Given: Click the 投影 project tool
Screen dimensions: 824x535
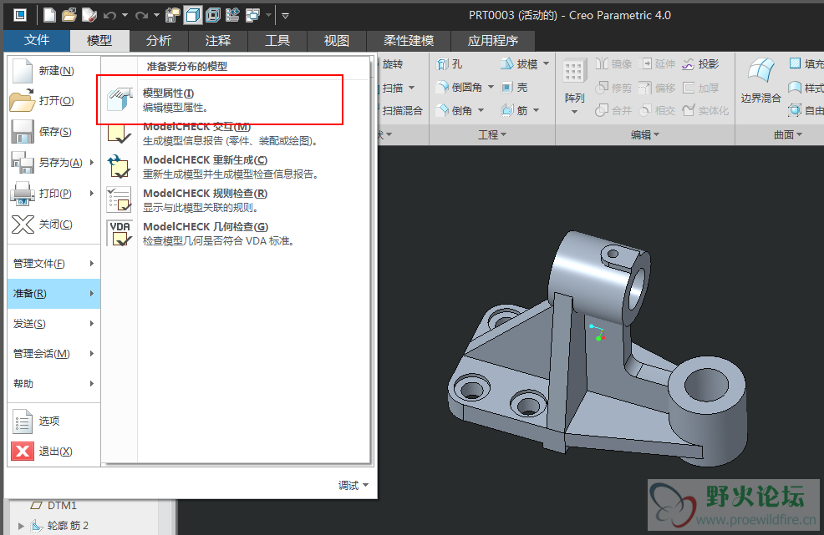Looking at the screenshot, I should point(700,64).
